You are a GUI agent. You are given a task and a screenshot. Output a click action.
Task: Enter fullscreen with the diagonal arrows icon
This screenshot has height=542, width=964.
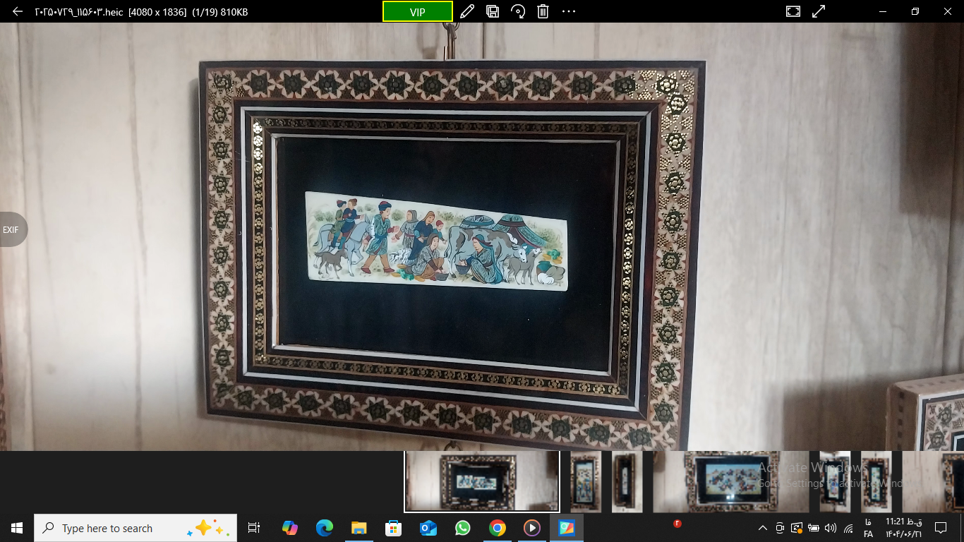819,11
